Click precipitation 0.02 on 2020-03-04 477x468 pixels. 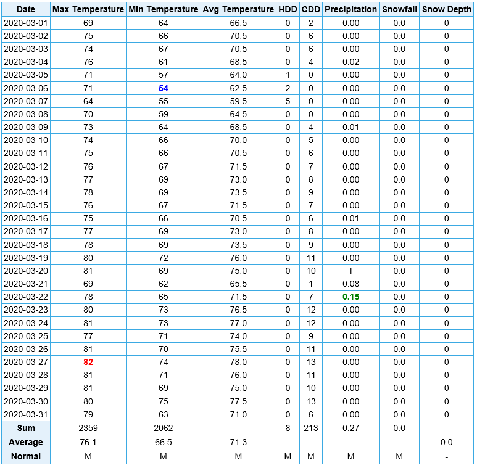tap(350, 62)
